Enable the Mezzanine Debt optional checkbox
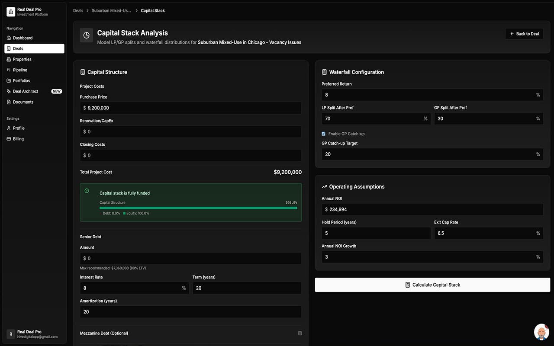Image resolution: width=554 pixels, height=346 pixels. tap(300, 333)
